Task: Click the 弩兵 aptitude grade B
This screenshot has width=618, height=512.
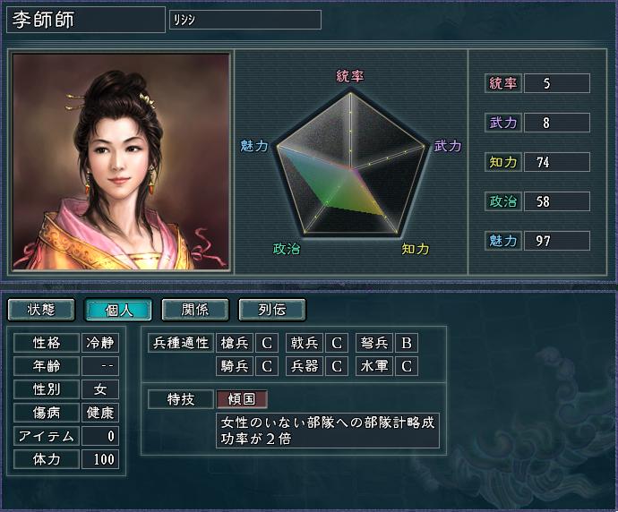Action: 407,343
